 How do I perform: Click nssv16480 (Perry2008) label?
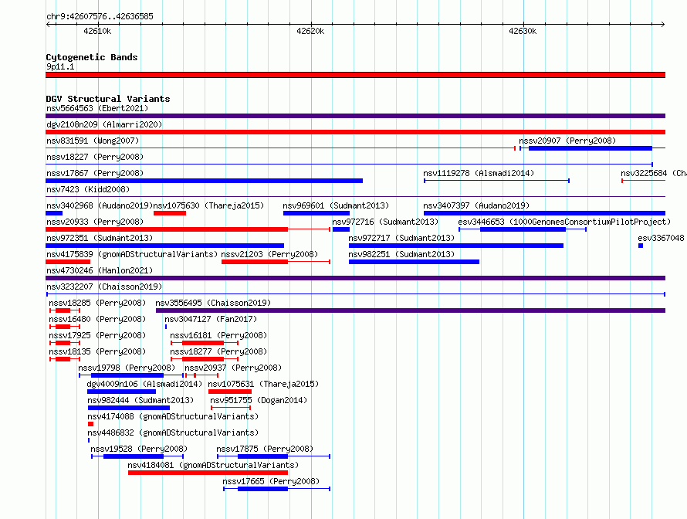click(x=97, y=319)
